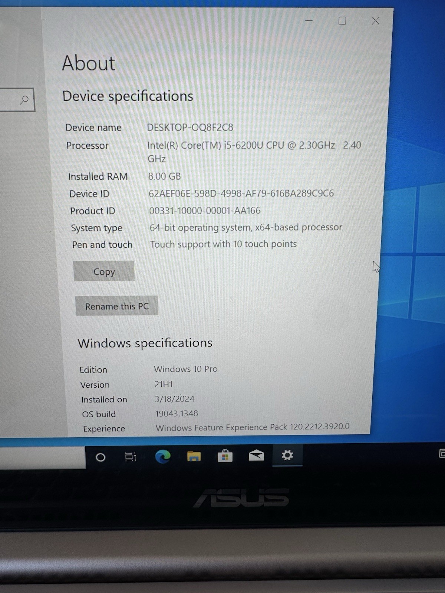The width and height of the screenshot is (445, 593).
Task: Launch Microsoft Edge from the taskbar
Action: [163, 456]
